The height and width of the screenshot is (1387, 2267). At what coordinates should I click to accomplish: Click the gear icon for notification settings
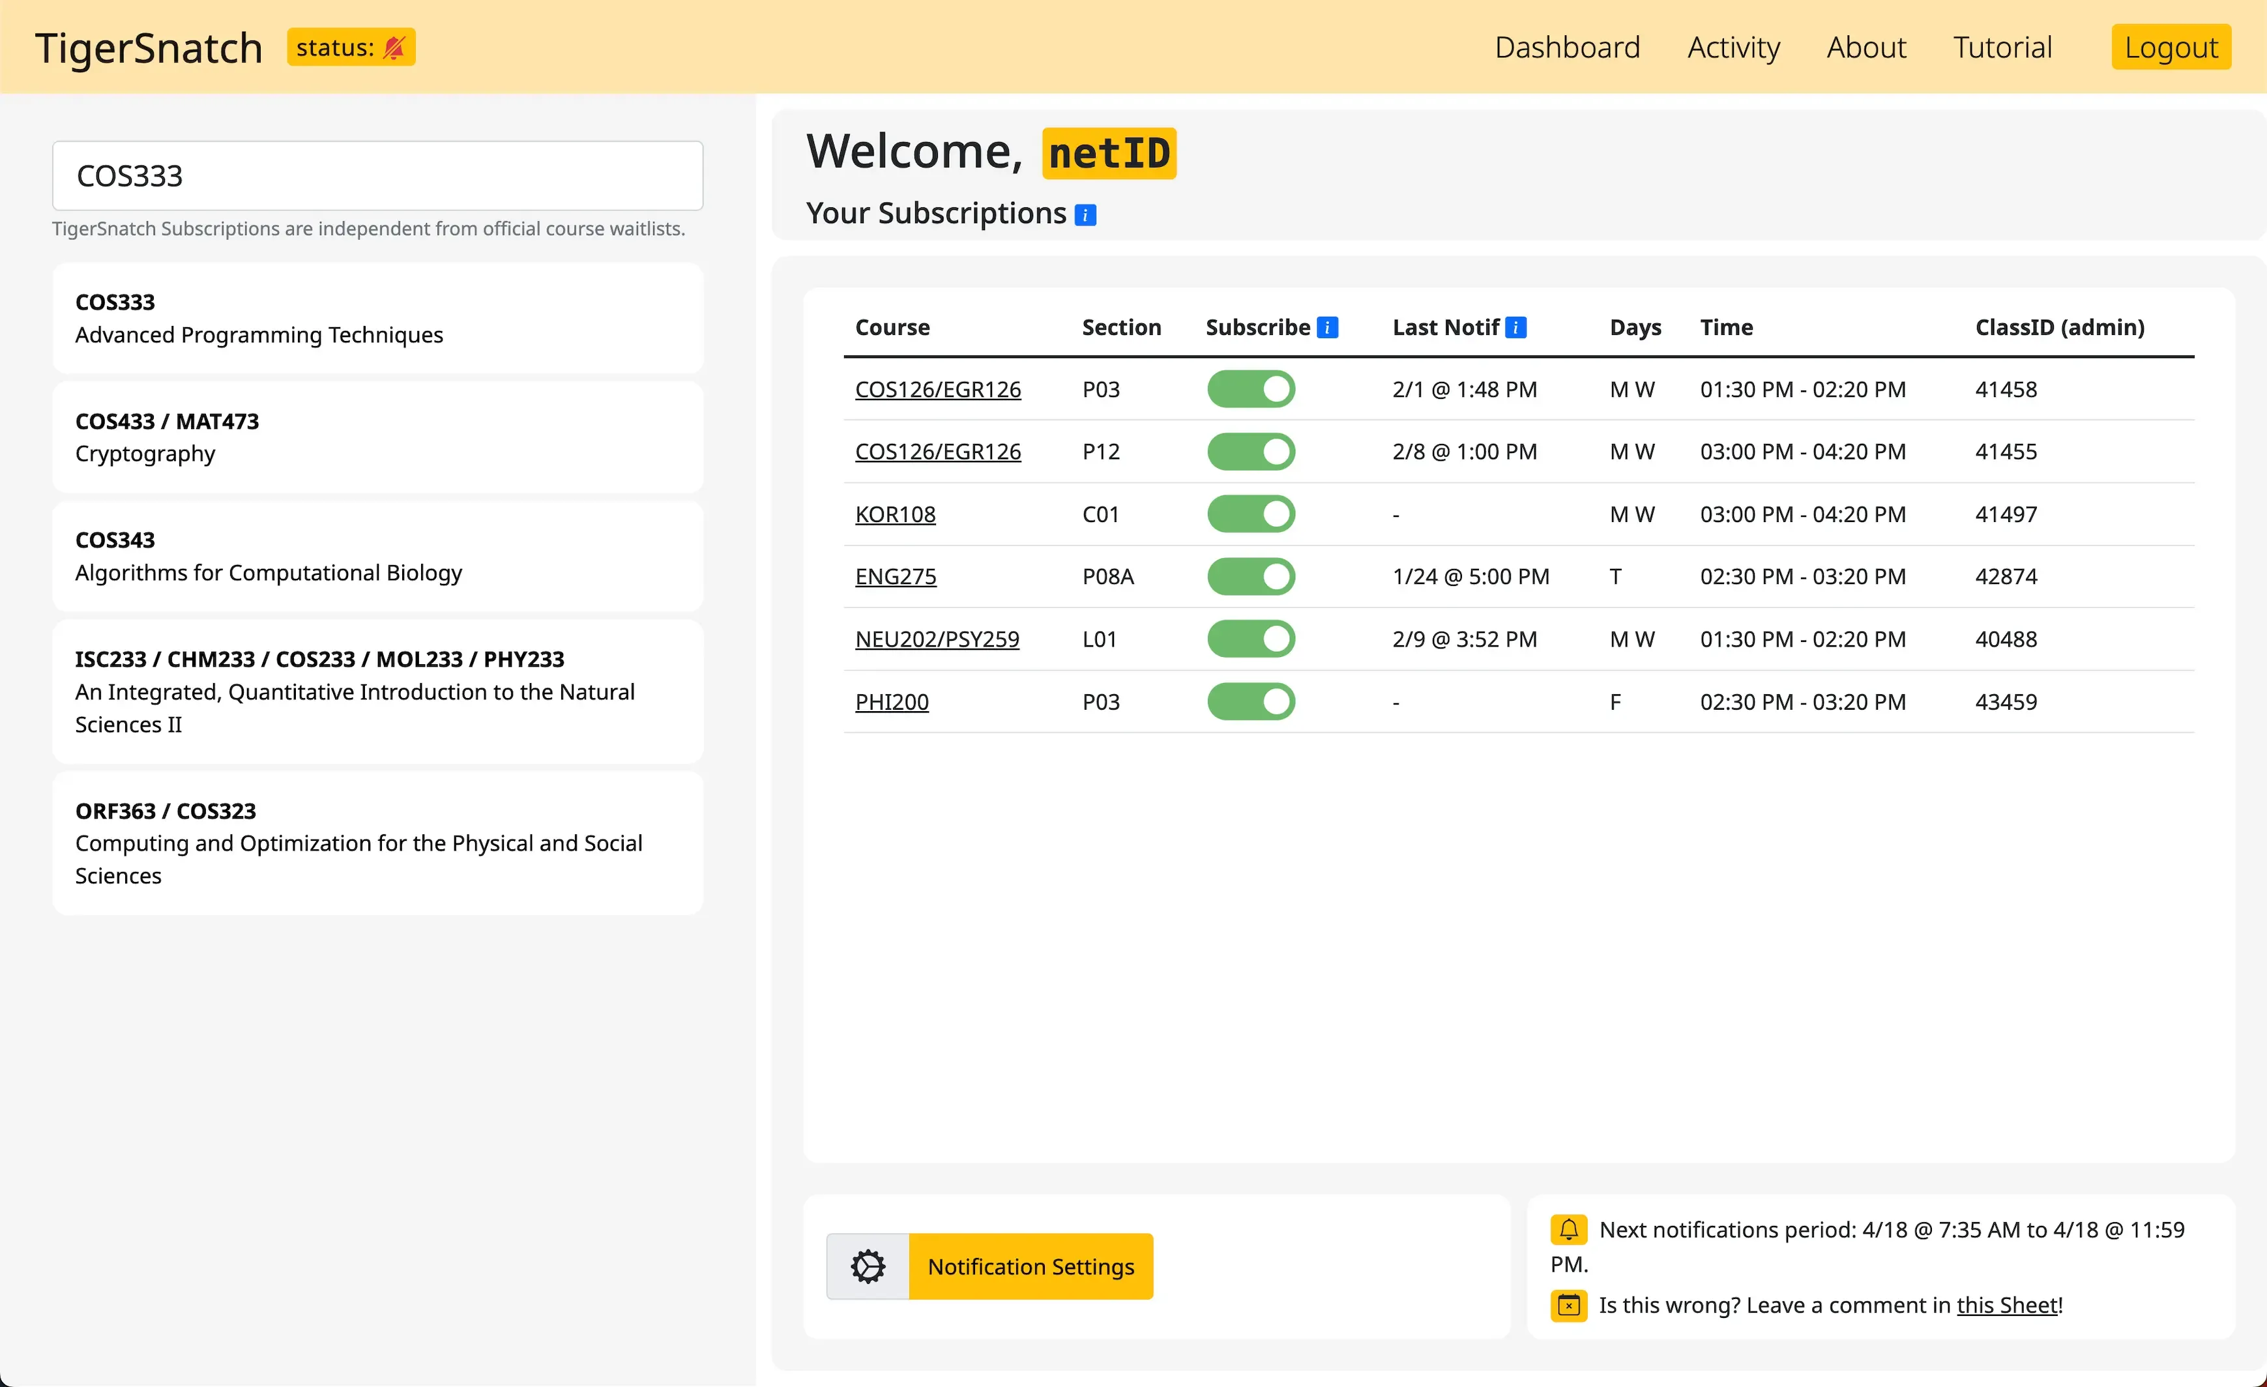868,1266
